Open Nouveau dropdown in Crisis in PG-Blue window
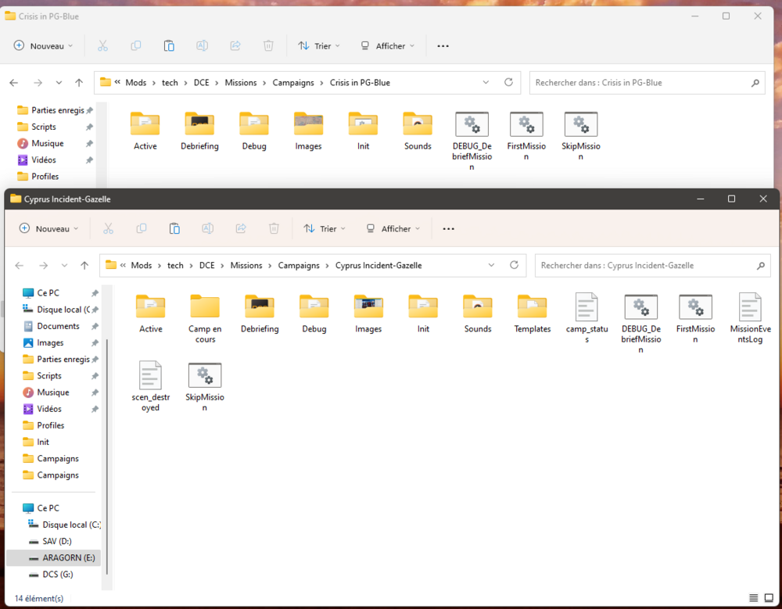 tap(43, 46)
